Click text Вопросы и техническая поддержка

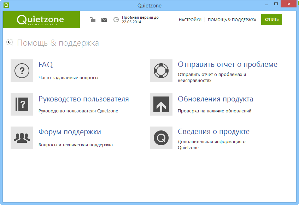click(x=76, y=145)
